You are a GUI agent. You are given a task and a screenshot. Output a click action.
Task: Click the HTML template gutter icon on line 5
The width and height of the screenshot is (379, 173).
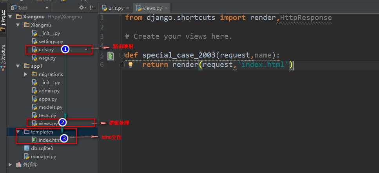click(x=111, y=56)
